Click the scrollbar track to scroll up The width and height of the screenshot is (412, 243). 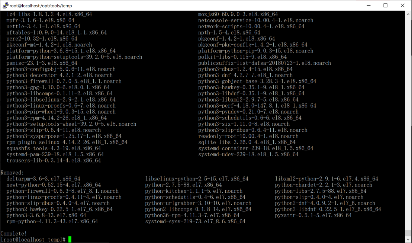tap(408, 112)
